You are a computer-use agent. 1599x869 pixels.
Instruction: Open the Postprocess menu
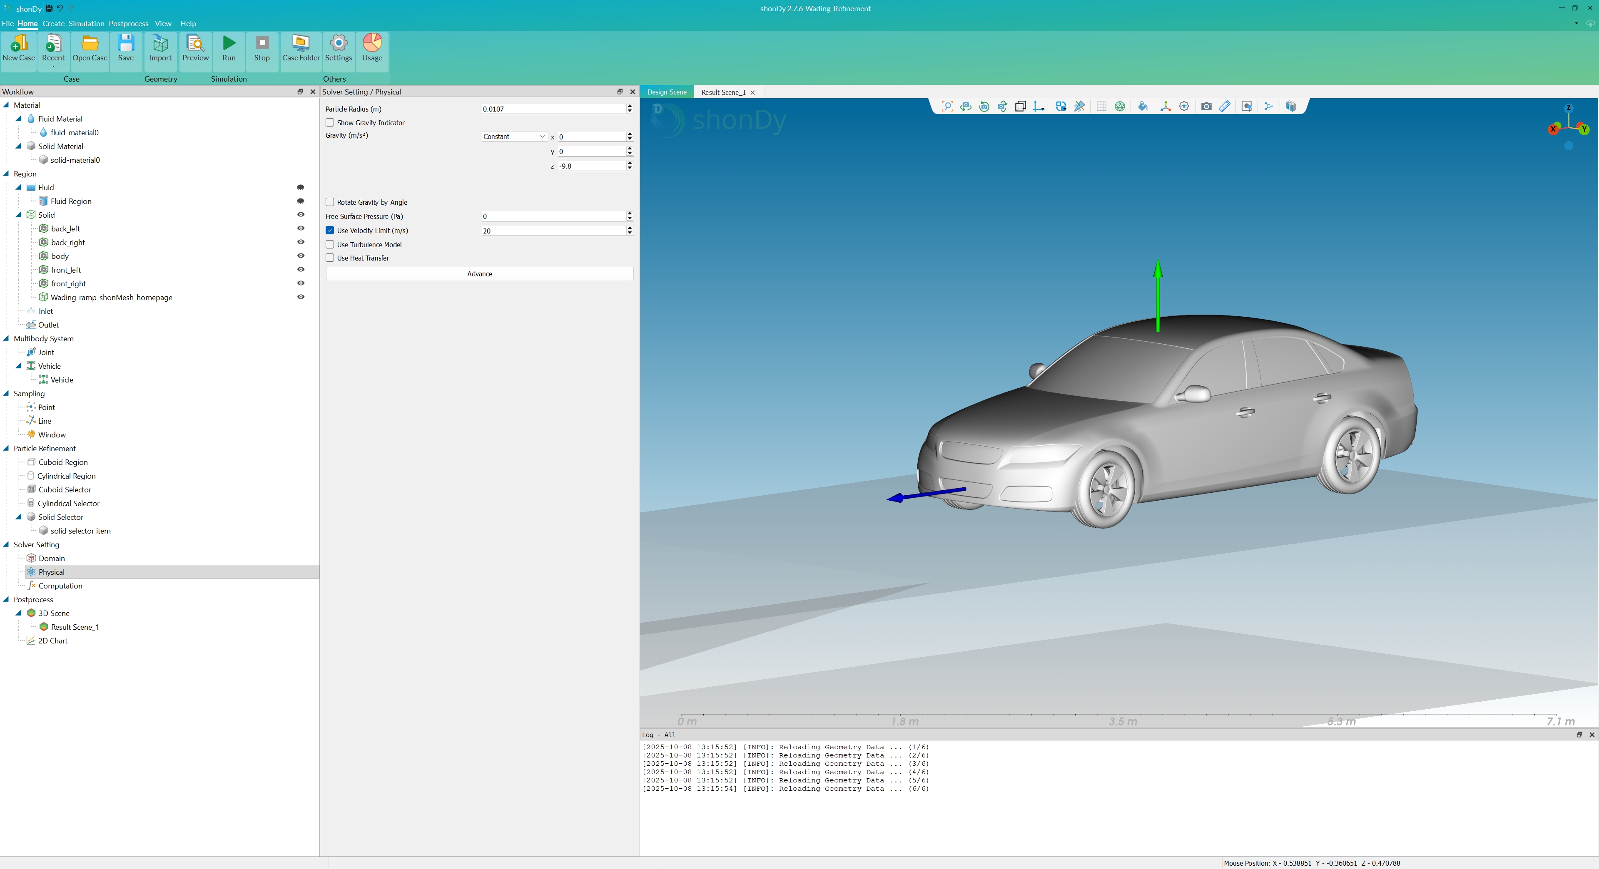129,24
